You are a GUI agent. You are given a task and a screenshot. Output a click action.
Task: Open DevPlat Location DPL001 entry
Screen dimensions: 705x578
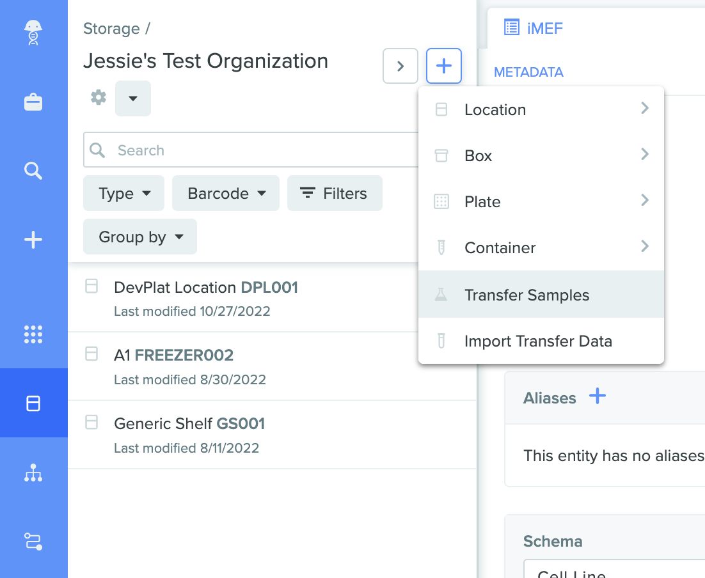(x=206, y=287)
